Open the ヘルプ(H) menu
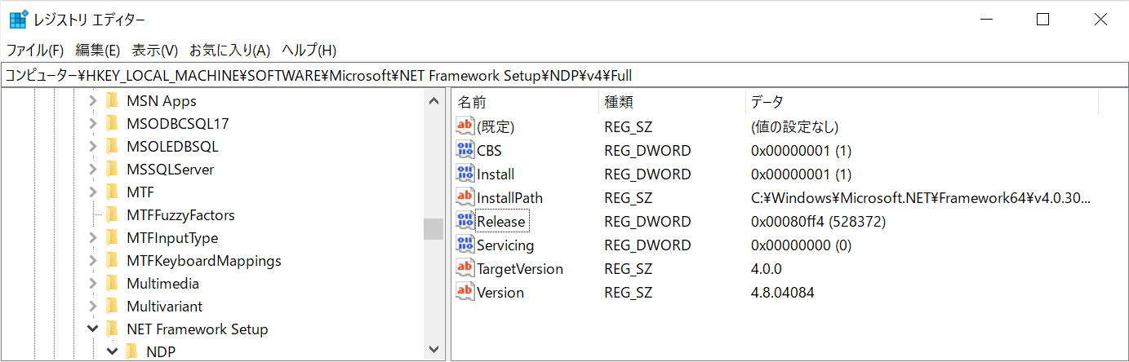Image resolution: width=1129 pixels, height=362 pixels. pyautogui.click(x=309, y=50)
